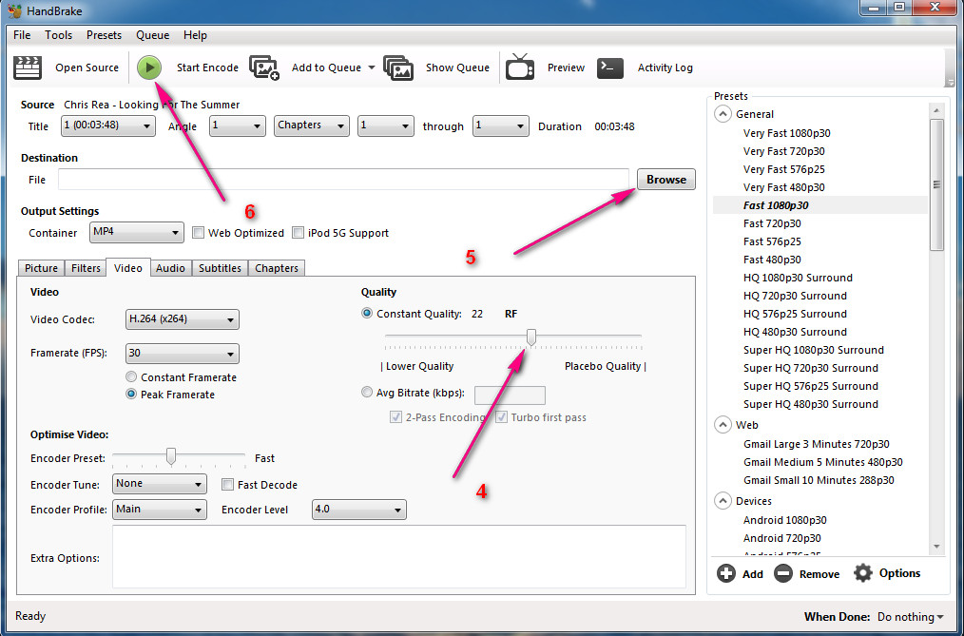Toggle the 2-Pass Encoding checkbox
The width and height of the screenshot is (964, 636).
click(x=395, y=416)
